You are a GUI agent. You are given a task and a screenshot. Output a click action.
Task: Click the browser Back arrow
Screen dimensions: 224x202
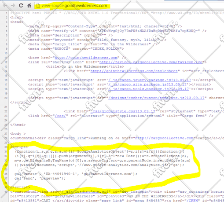point(5,6)
